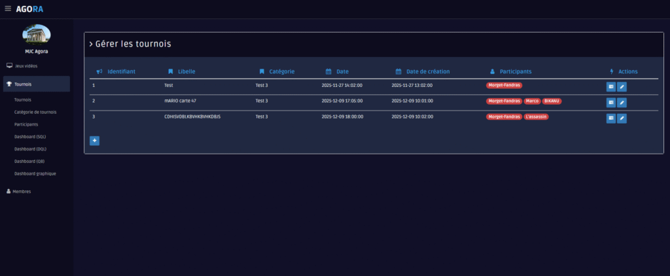Open Catégorie de tournois submenu item
This screenshot has width=670, height=276.
[35, 112]
